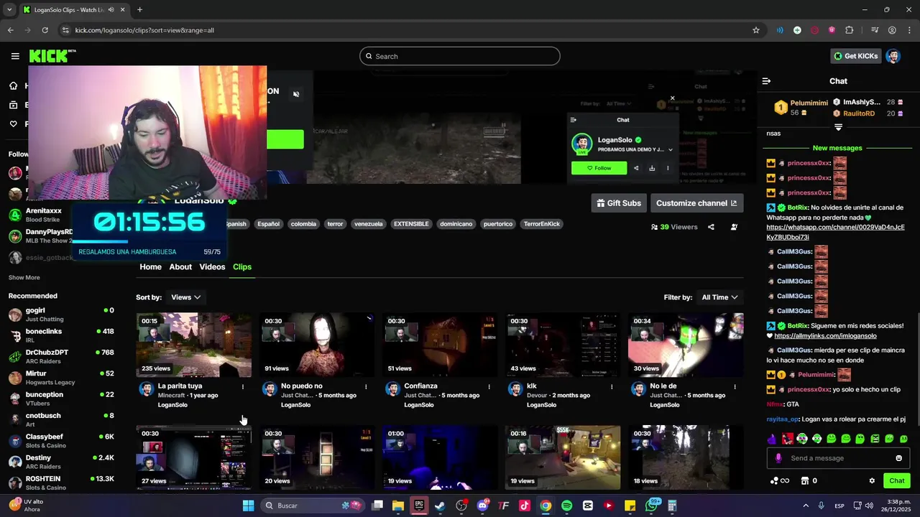Select the TerrorEnKick tag
The image size is (920, 517).
[541, 224]
